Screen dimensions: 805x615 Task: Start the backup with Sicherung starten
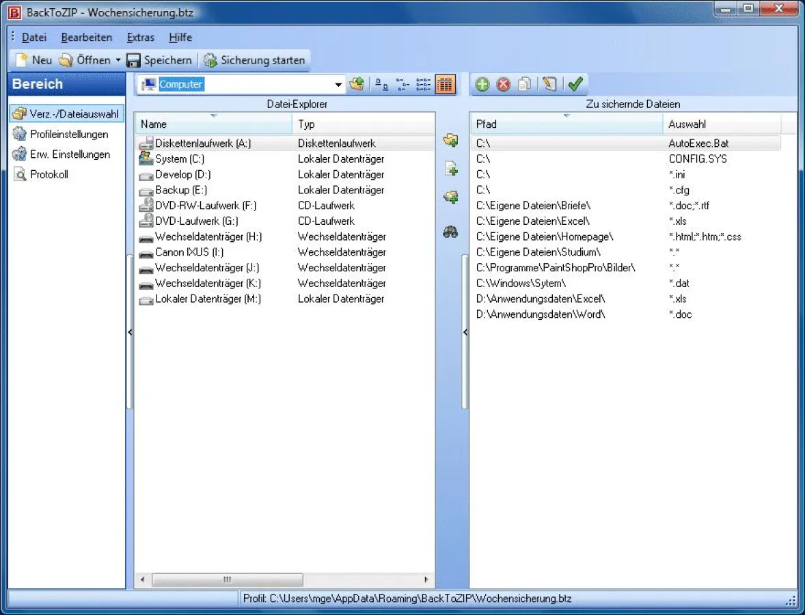(x=255, y=59)
